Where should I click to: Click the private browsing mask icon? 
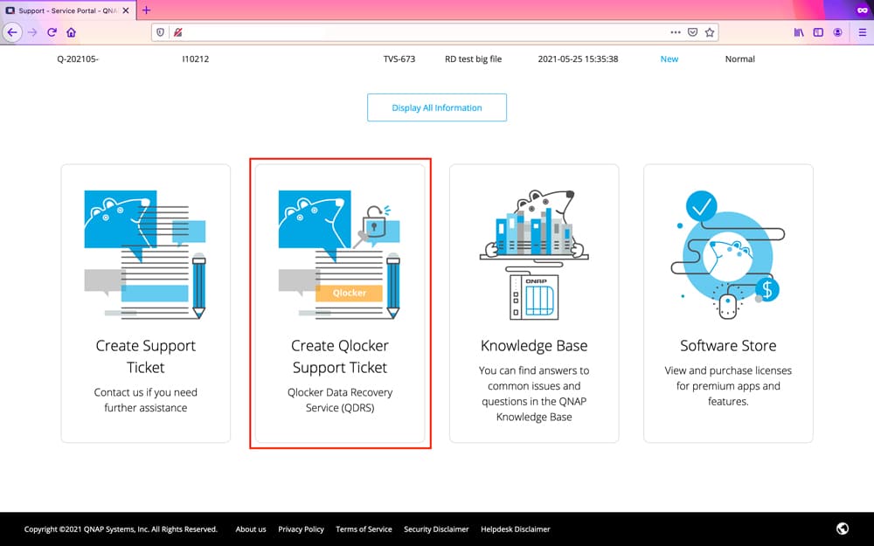[x=862, y=10]
